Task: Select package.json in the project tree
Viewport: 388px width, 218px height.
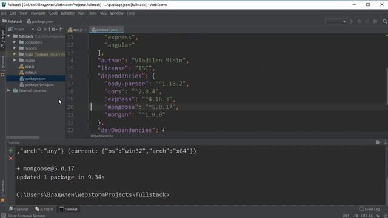Action: (36, 79)
